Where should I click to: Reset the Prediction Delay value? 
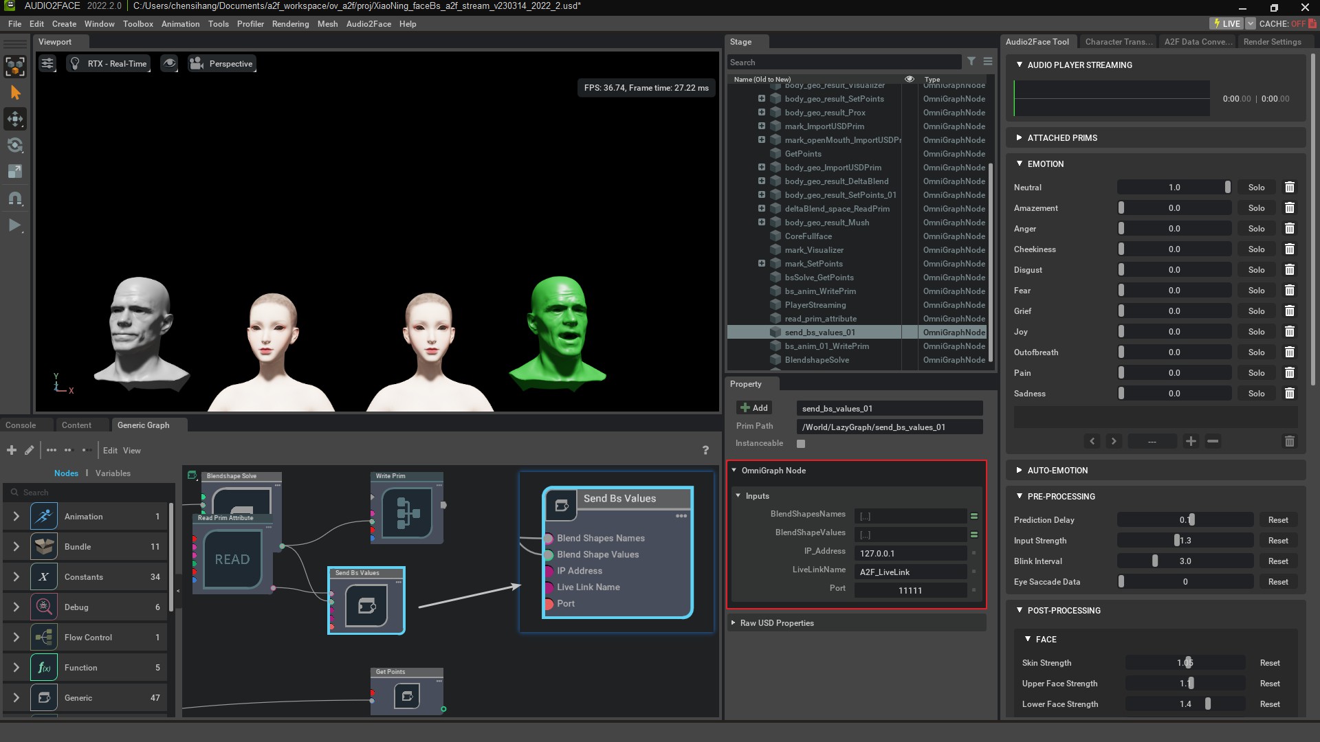tap(1278, 520)
